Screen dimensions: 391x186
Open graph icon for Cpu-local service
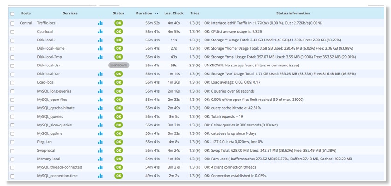click(x=100, y=32)
